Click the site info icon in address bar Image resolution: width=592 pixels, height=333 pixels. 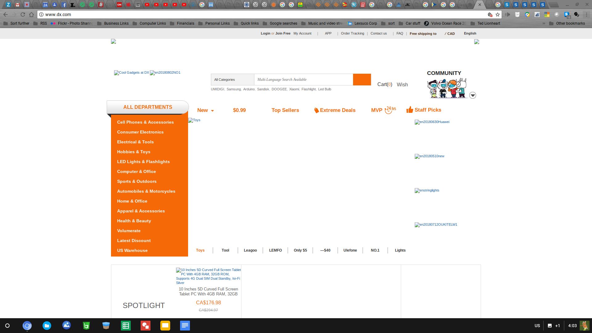tap(41, 14)
